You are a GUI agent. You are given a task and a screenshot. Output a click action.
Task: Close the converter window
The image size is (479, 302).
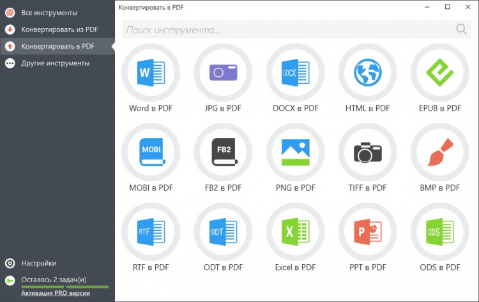coord(468,7)
